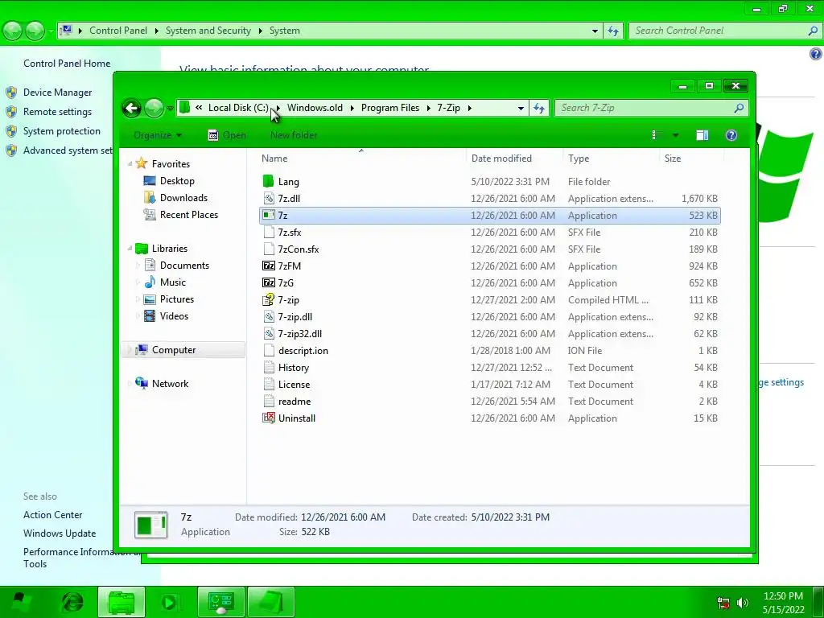Click the 7z thumbnail in details pane
The width and height of the screenshot is (824, 618).
(x=150, y=525)
